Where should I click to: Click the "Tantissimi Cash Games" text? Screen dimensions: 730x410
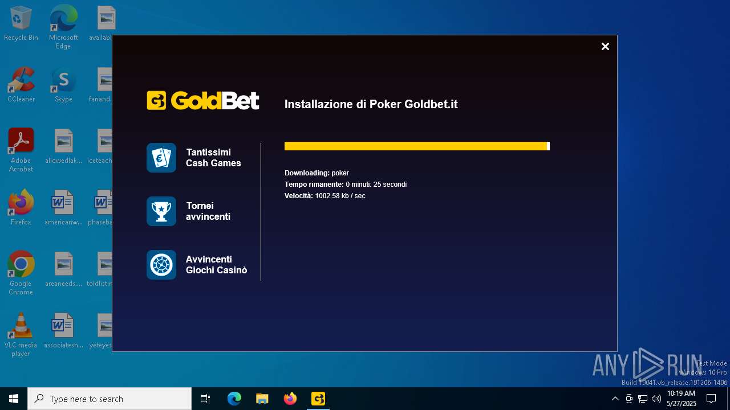pos(213,158)
